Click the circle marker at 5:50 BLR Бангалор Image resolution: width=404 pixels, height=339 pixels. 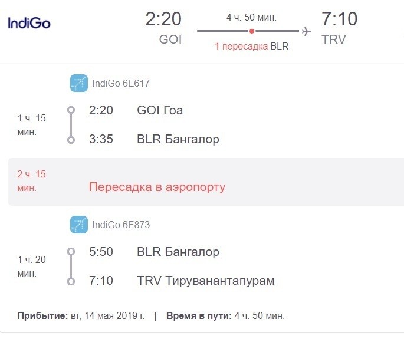point(71,252)
